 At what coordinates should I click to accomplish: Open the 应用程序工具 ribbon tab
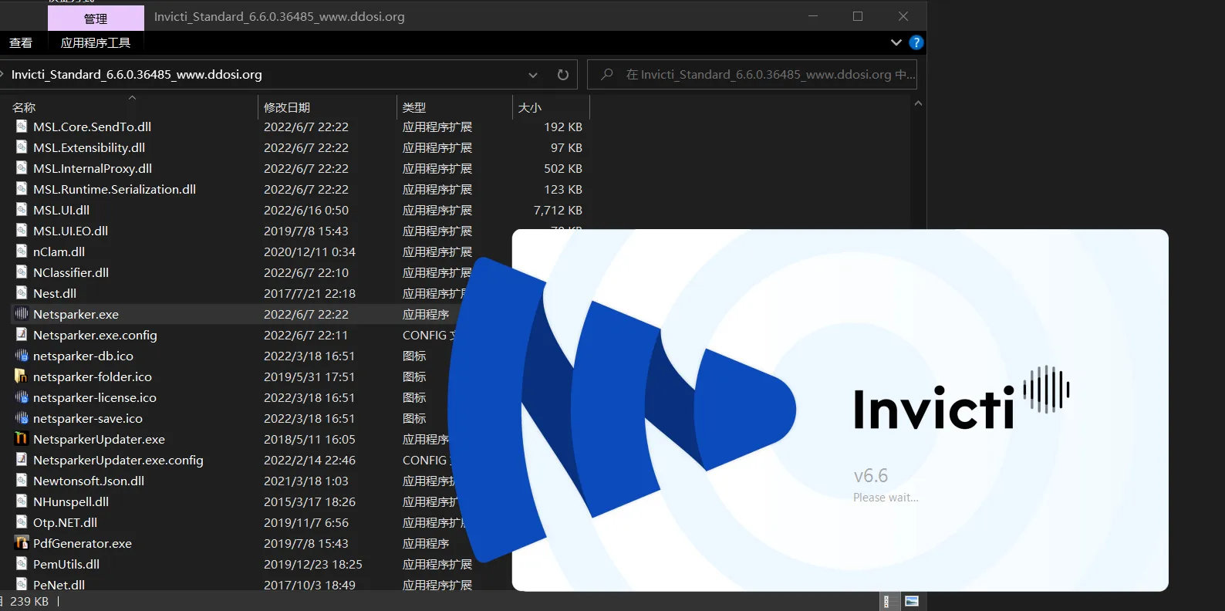(96, 43)
